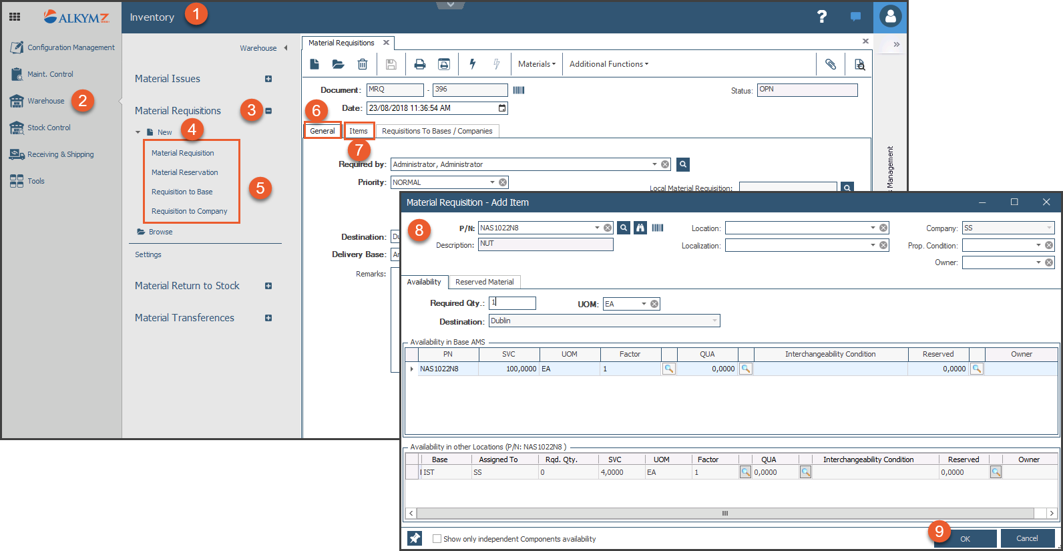Image resolution: width=1063 pixels, height=551 pixels.
Task: Click the open folder toolbar icon
Action: point(338,64)
